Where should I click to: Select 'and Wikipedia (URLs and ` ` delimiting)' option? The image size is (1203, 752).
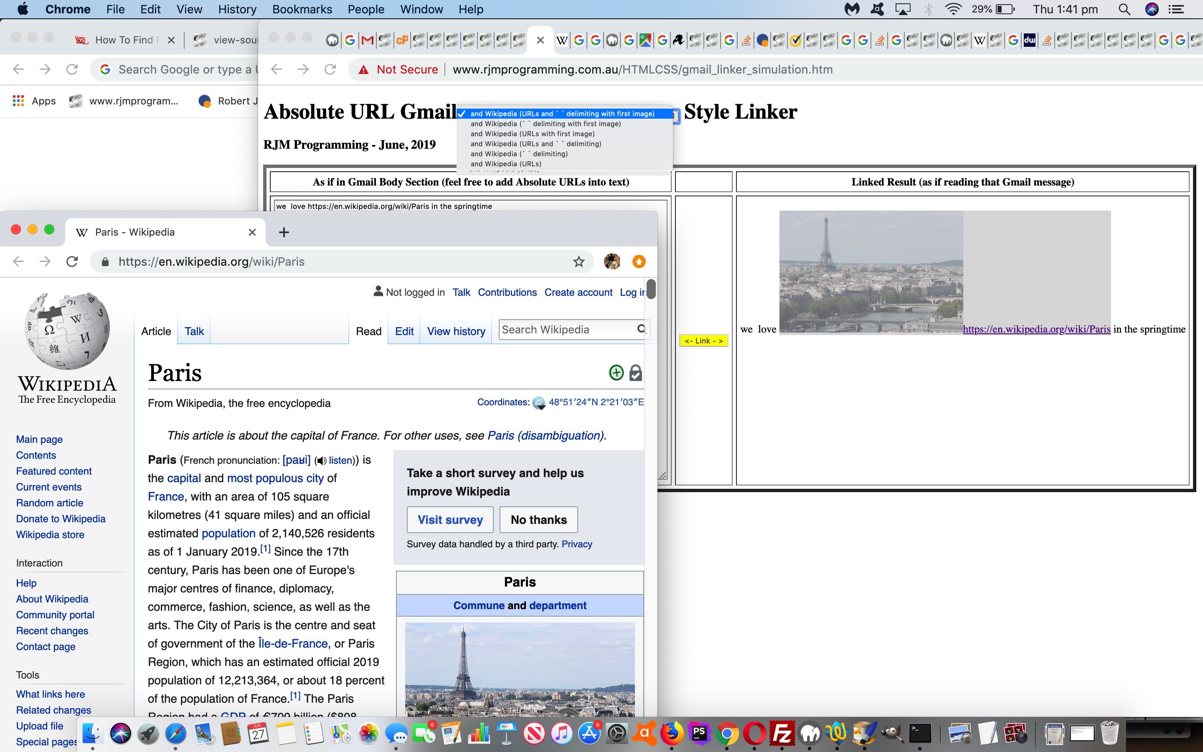(x=565, y=144)
